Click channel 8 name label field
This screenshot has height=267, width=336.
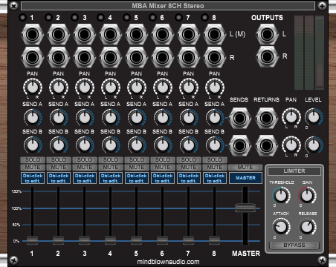(x=215, y=178)
